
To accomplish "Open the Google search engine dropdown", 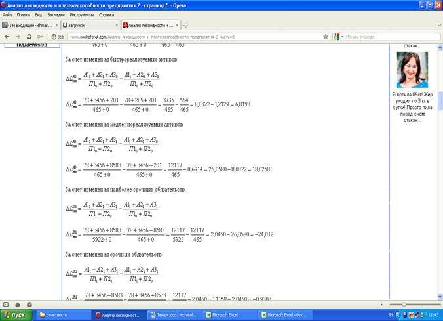I will coord(343,37).
